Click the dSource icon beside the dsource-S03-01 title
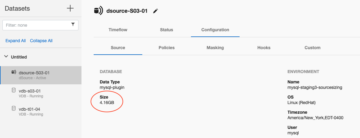The width and height of the screenshot is (360, 138). pos(98,11)
